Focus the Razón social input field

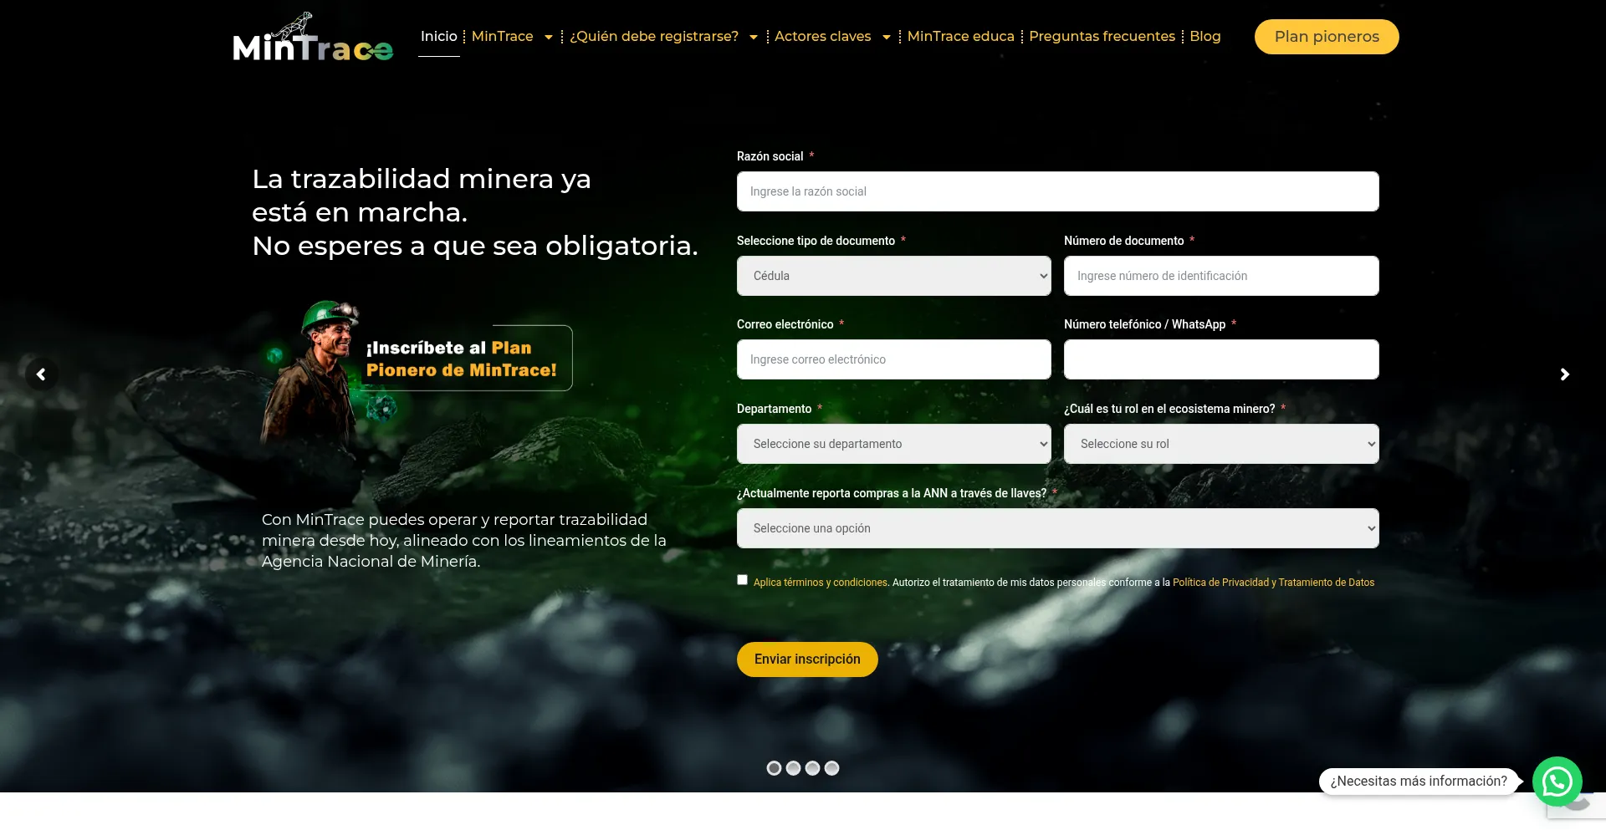click(1057, 191)
